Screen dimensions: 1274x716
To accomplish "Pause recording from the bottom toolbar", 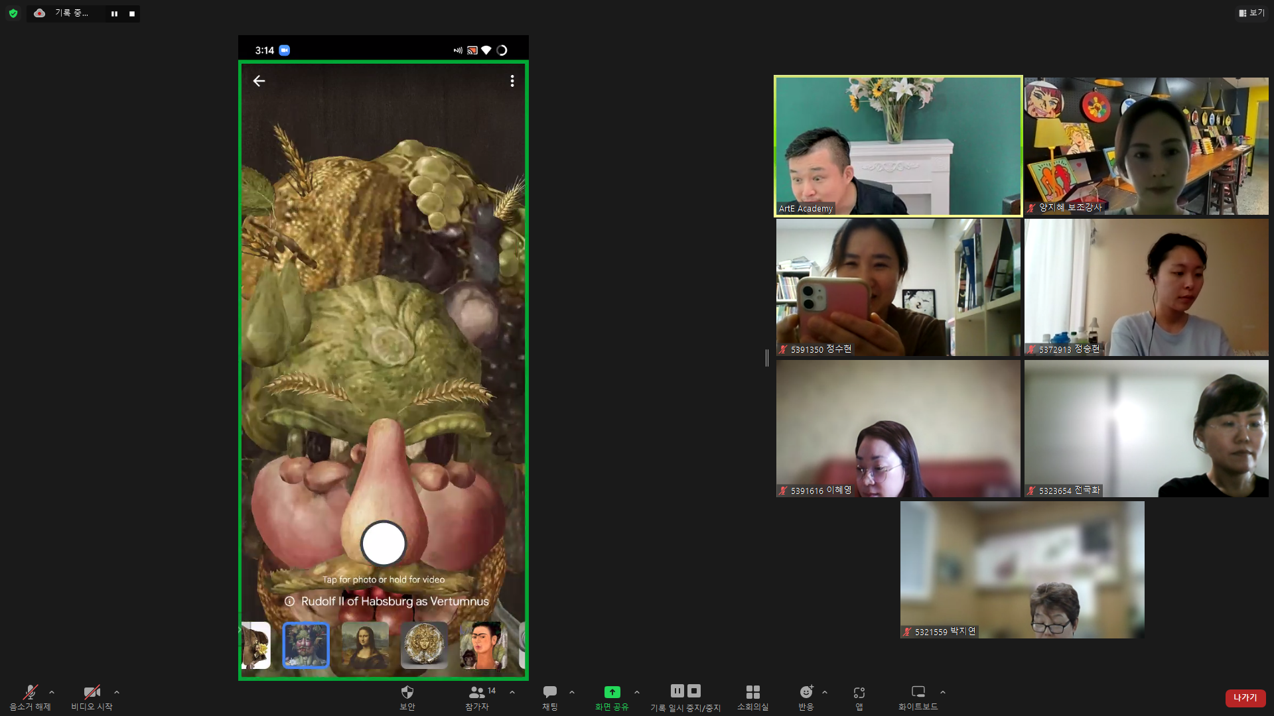I will pyautogui.click(x=677, y=691).
